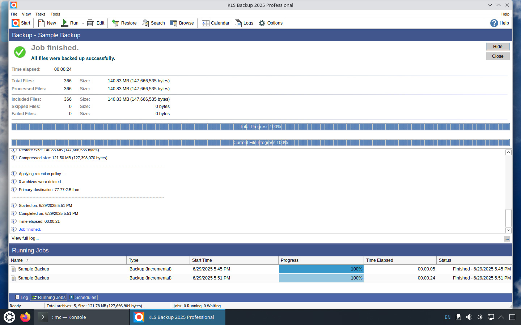This screenshot has height=325, width=521.
Task: Open the EN keyboard layout indicator
Action: tap(448, 317)
